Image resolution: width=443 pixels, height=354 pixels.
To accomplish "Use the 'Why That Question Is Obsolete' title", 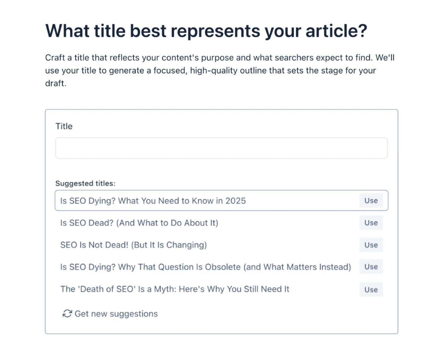I will coord(371,267).
